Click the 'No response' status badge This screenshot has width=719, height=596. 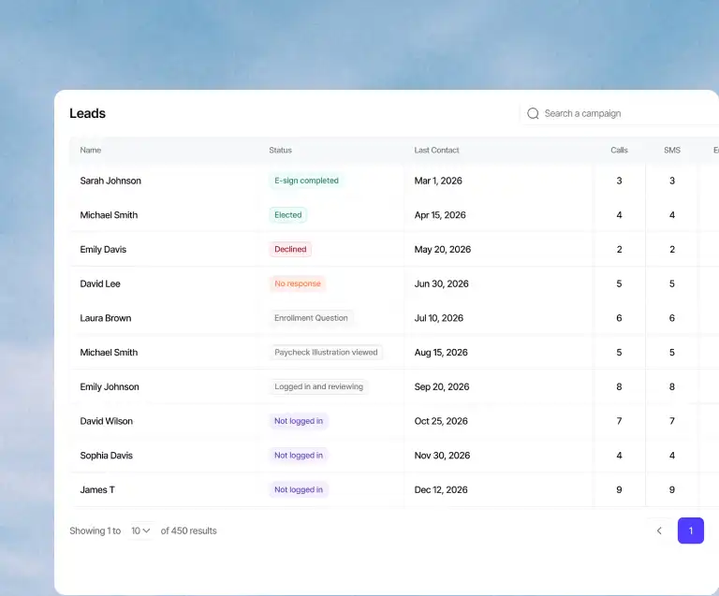click(x=297, y=283)
